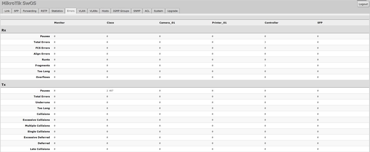
Task: Go to the RSTP tab
Action: tap(44, 11)
